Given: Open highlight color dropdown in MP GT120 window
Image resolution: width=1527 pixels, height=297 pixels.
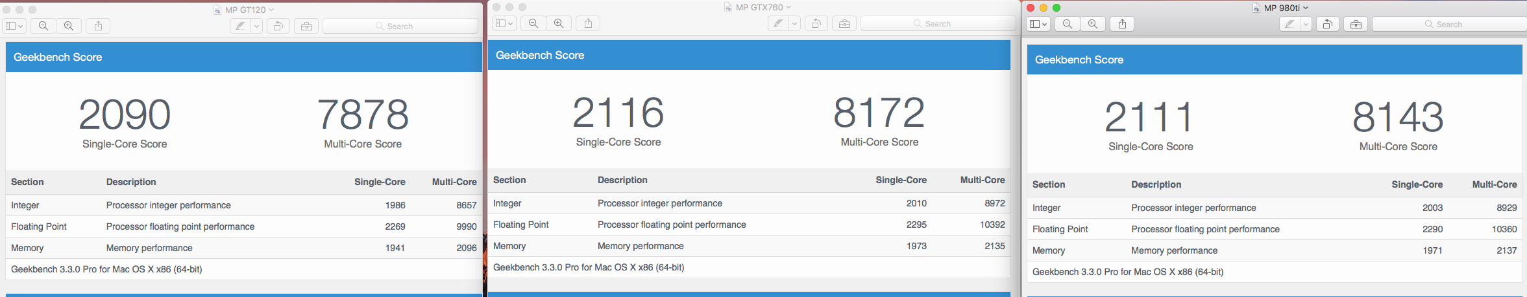Looking at the screenshot, I should tap(257, 26).
